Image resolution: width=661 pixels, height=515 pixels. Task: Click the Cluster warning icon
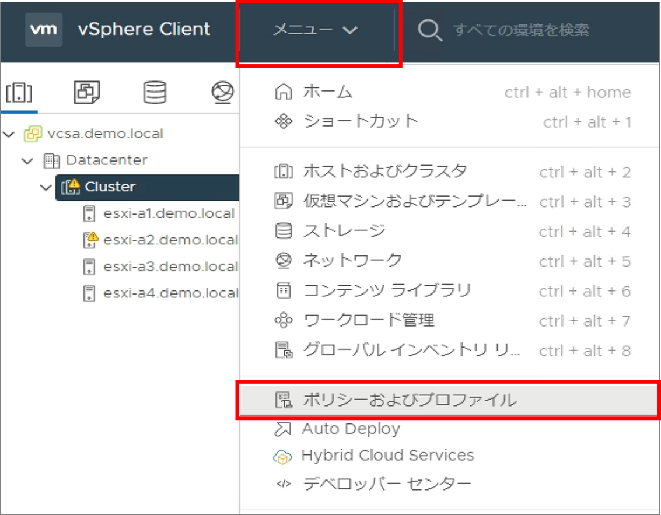tap(71, 186)
